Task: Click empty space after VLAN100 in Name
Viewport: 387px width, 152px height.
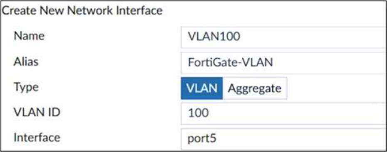Action: (x=313, y=37)
